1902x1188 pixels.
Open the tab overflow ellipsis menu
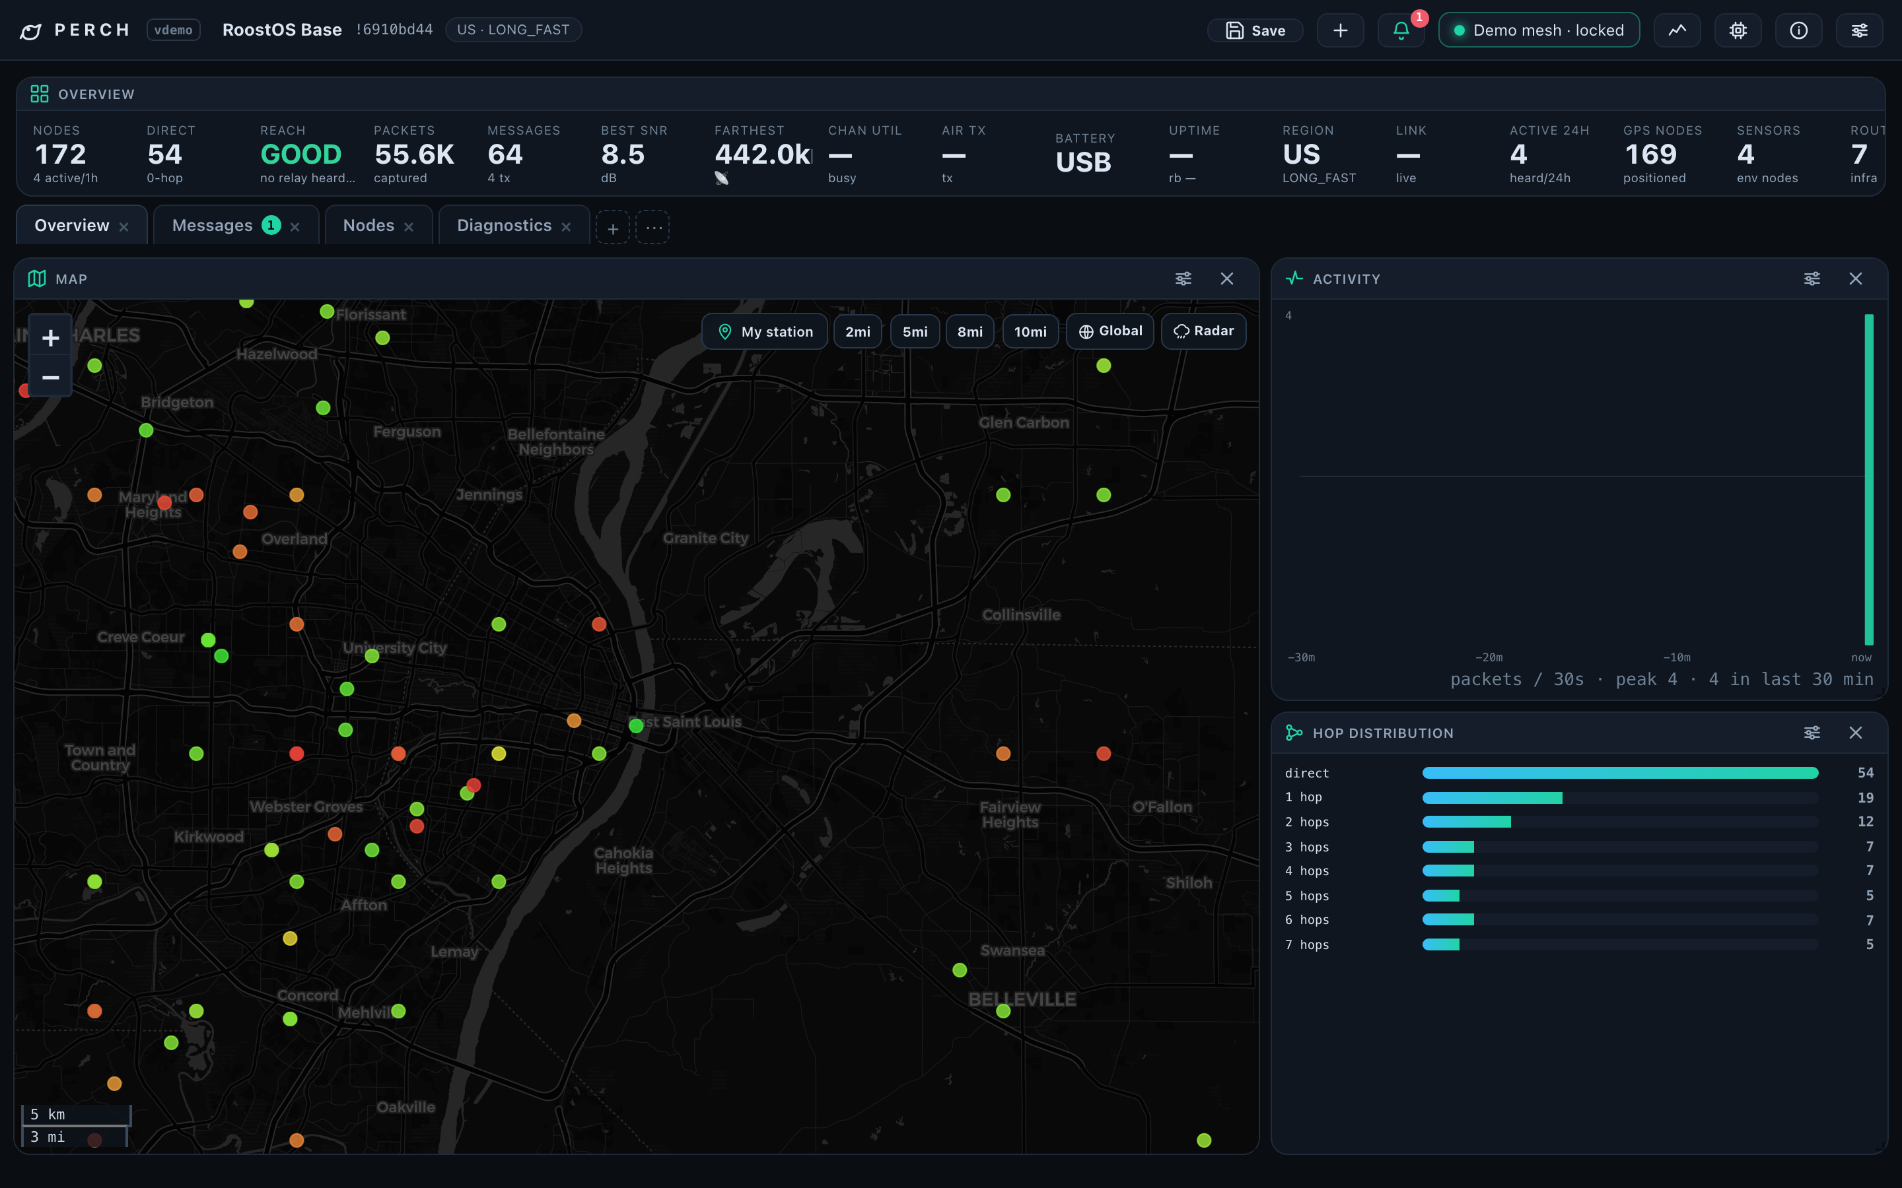coord(652,228)
